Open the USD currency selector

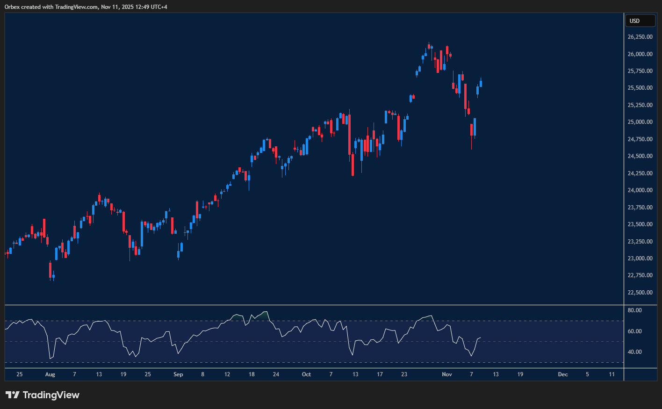[640, 21]
